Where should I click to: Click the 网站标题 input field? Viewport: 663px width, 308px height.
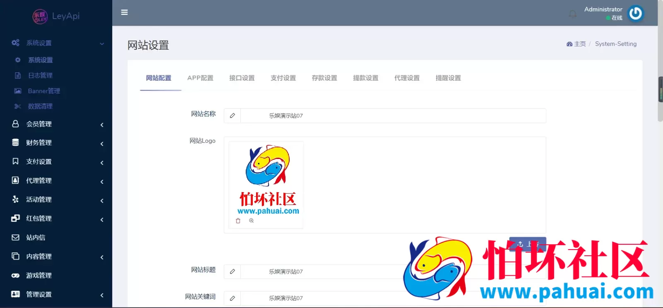coord(393,272)
